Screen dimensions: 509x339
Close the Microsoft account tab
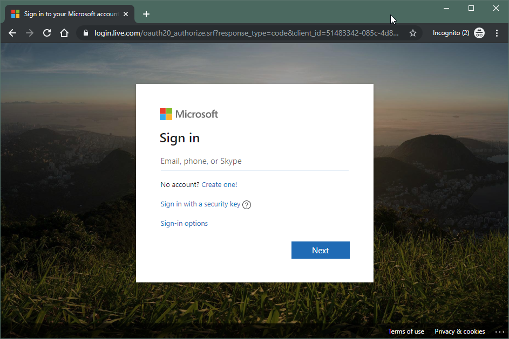(126, 14)
